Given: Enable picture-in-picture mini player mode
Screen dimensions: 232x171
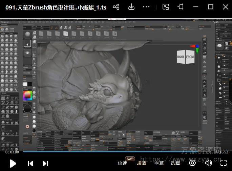Looking at the screenshot, I should click(166, 7).
